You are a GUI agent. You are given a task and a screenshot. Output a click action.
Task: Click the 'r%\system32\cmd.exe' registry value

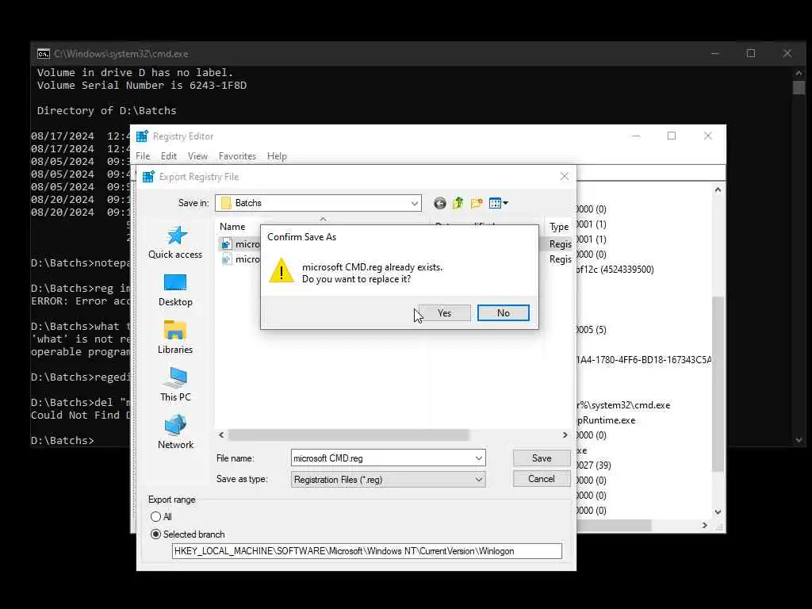tap(623, 405)
